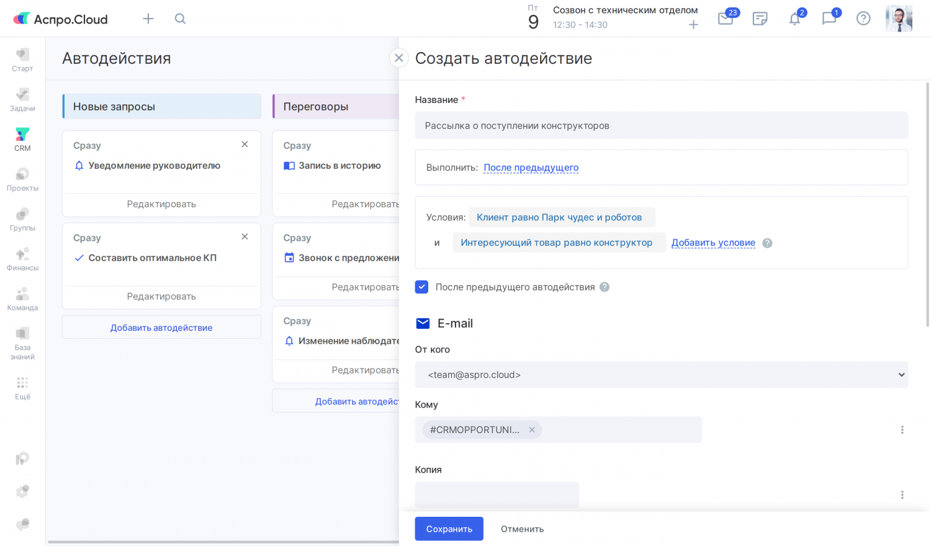The image size is (931, 546).
Task: Open Задачи in the left sidebar
Action: 22,99
